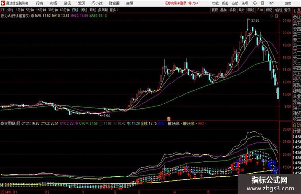Click the 2014年 date axis label

point(6,192)
